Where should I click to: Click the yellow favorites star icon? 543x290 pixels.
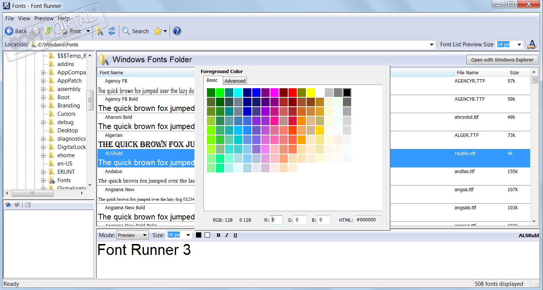pyautogui.click(x=157, y=31)
